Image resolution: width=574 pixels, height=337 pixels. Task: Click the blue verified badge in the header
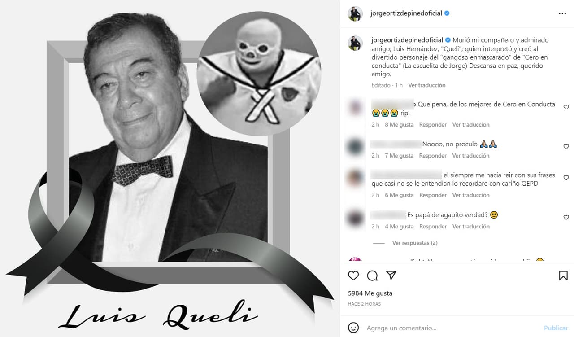tap(447, 13)
